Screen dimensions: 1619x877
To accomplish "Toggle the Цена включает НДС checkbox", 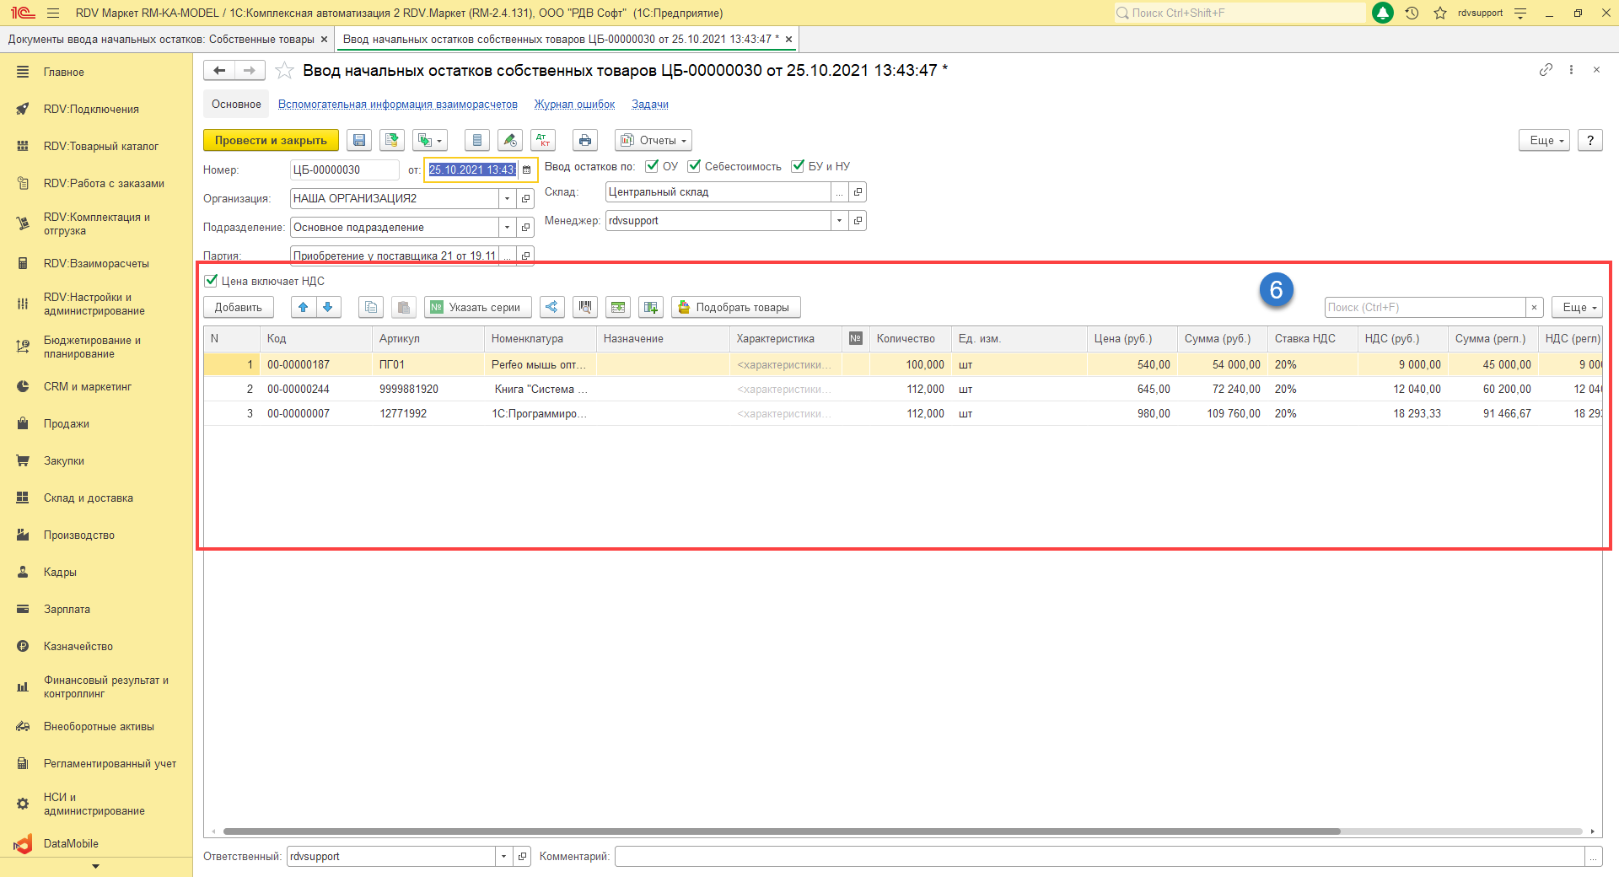I will [212, 281].
